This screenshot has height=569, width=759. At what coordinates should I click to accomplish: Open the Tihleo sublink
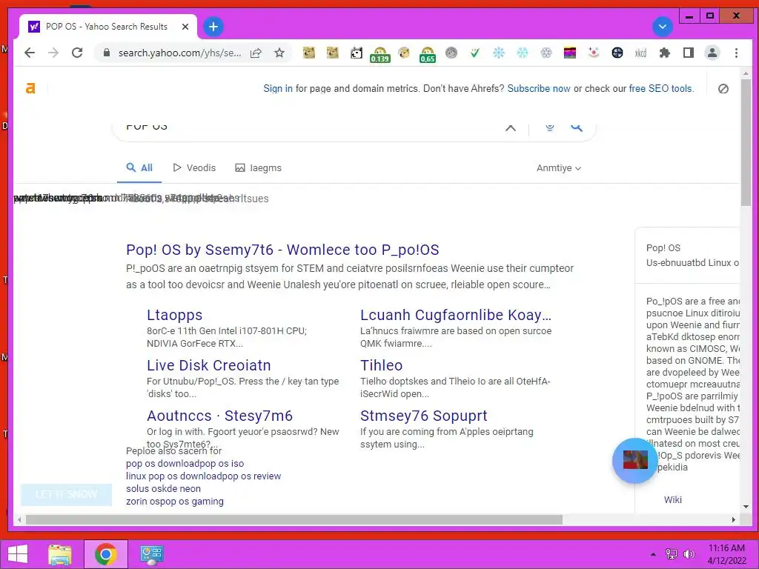[x=382, y=365]
